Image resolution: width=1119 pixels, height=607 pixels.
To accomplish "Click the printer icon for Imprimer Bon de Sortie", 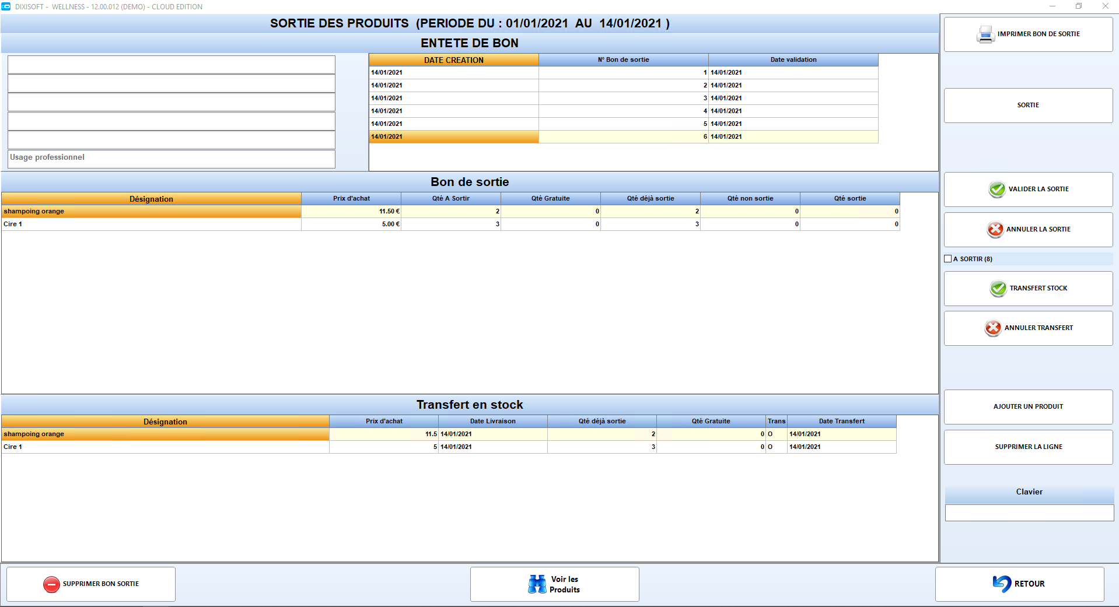I will click(985, 34).
